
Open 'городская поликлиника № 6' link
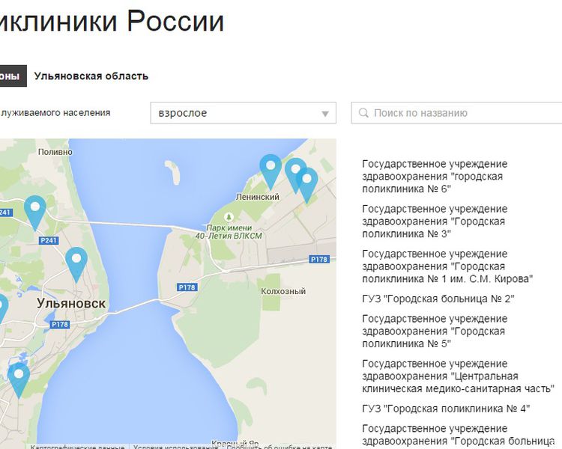[x=434, y=176]
